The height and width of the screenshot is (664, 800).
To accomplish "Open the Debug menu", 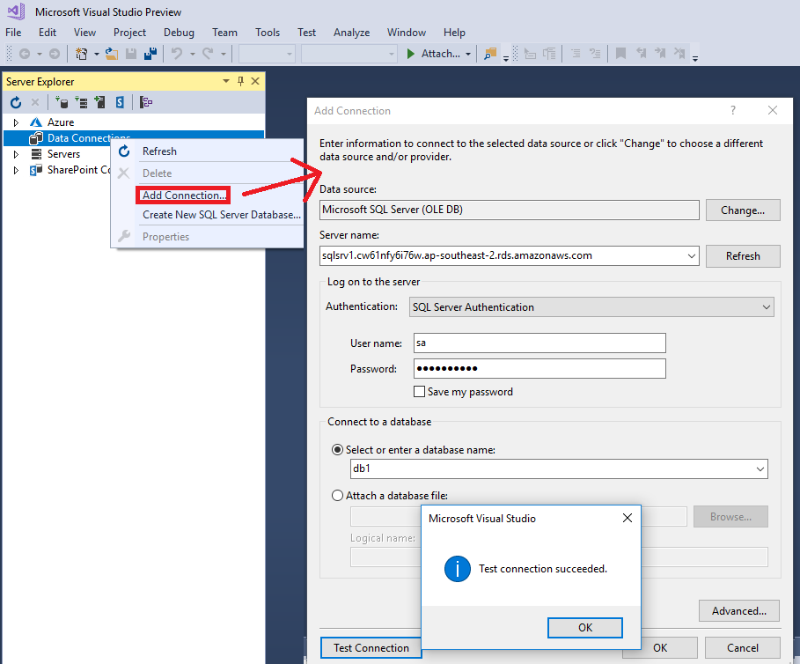I will [179, 33].
